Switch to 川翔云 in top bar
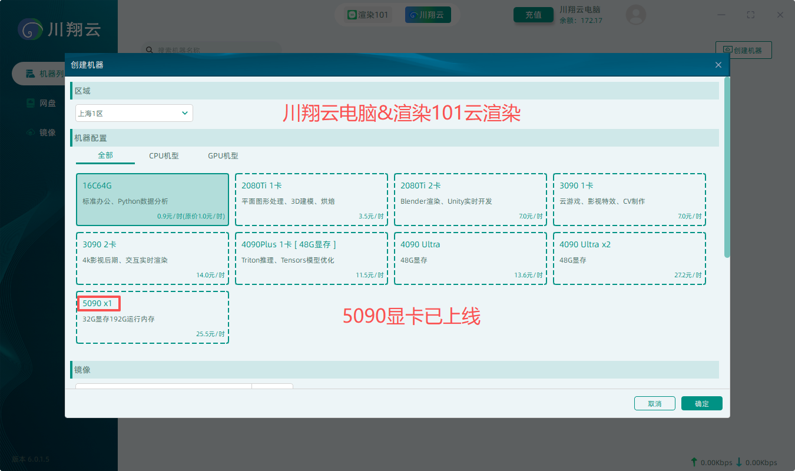Viewport: 795px width, 471px height. [x=428, y=15]
